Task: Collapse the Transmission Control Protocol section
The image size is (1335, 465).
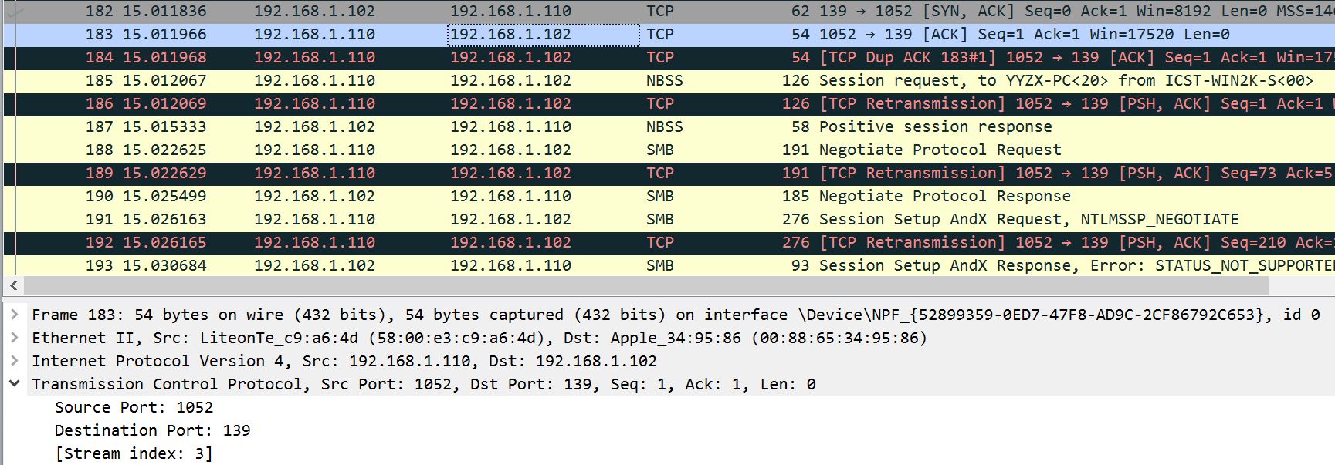Action: (14, 383)
